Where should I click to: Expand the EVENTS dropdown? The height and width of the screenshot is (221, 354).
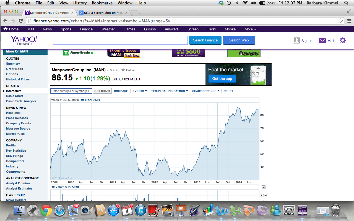click(140, 91)
